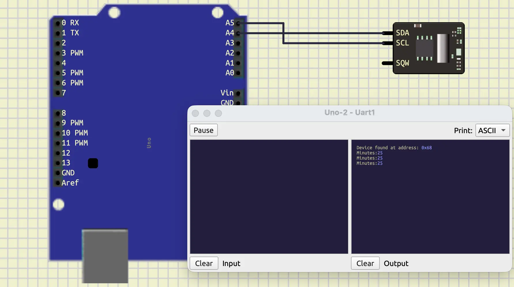Select digital pin 2 on the Uno
The image size is (514, 287).
(x=58, y=43)
